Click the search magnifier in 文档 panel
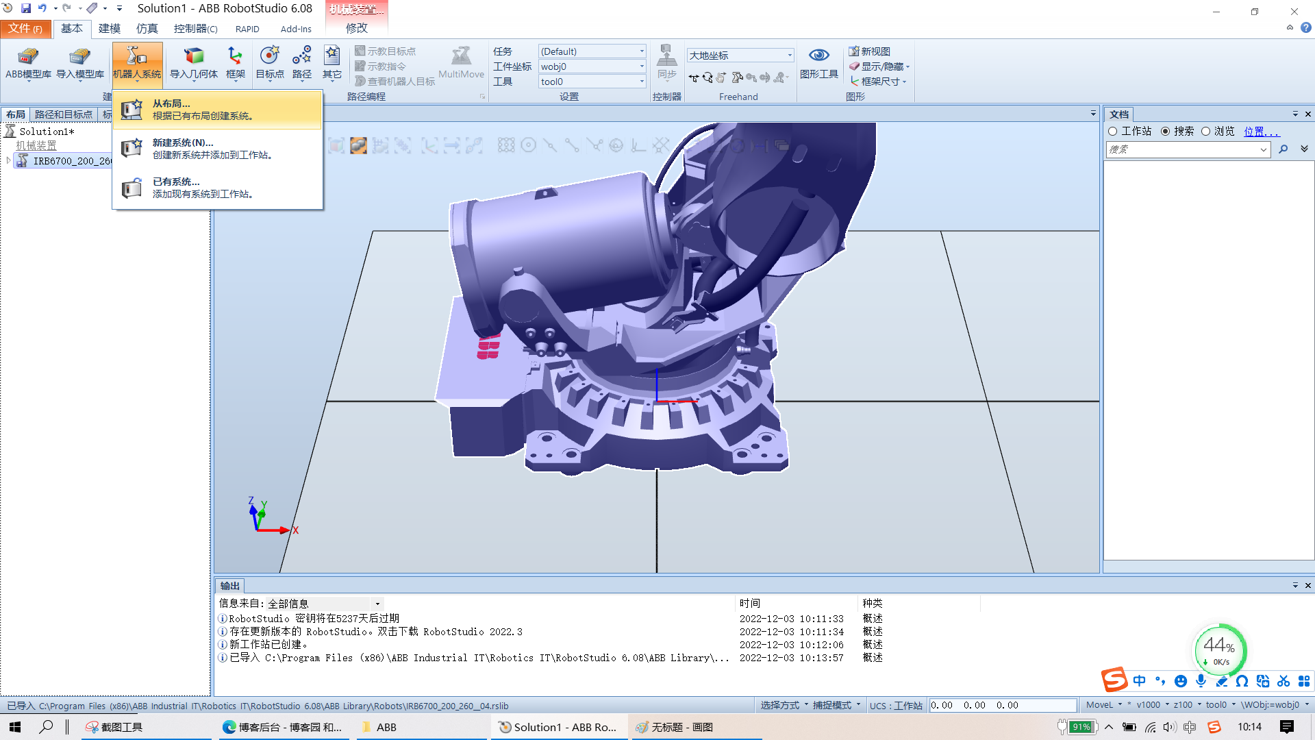This screenshot has width=1315, height=740. 1283,149
